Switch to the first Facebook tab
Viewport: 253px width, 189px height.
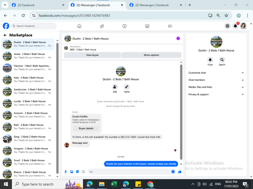tap(38, 5)
